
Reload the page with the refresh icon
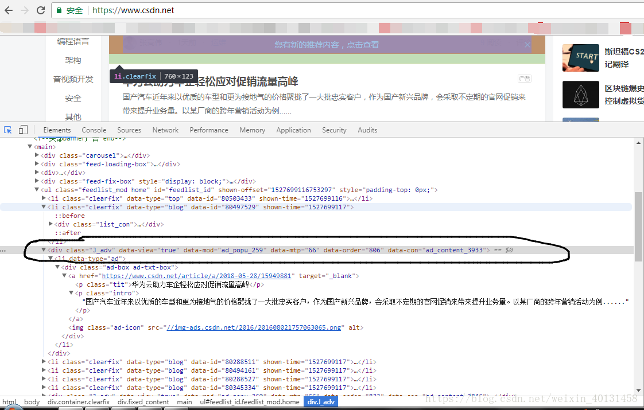40,10
